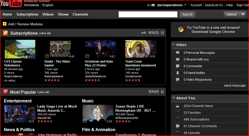Add Doubt video to QuickList plus icon
Image resolution: width=249 pixels, height=136 pixels.
(47, 56)
